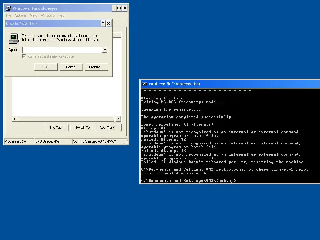Click the cmd.exe title bar icon
This screenshot has height=240, width=320.
[144, 84]
